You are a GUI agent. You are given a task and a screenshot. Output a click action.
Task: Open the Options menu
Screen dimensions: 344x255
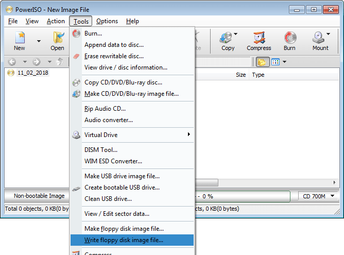(x=107, y=21)
